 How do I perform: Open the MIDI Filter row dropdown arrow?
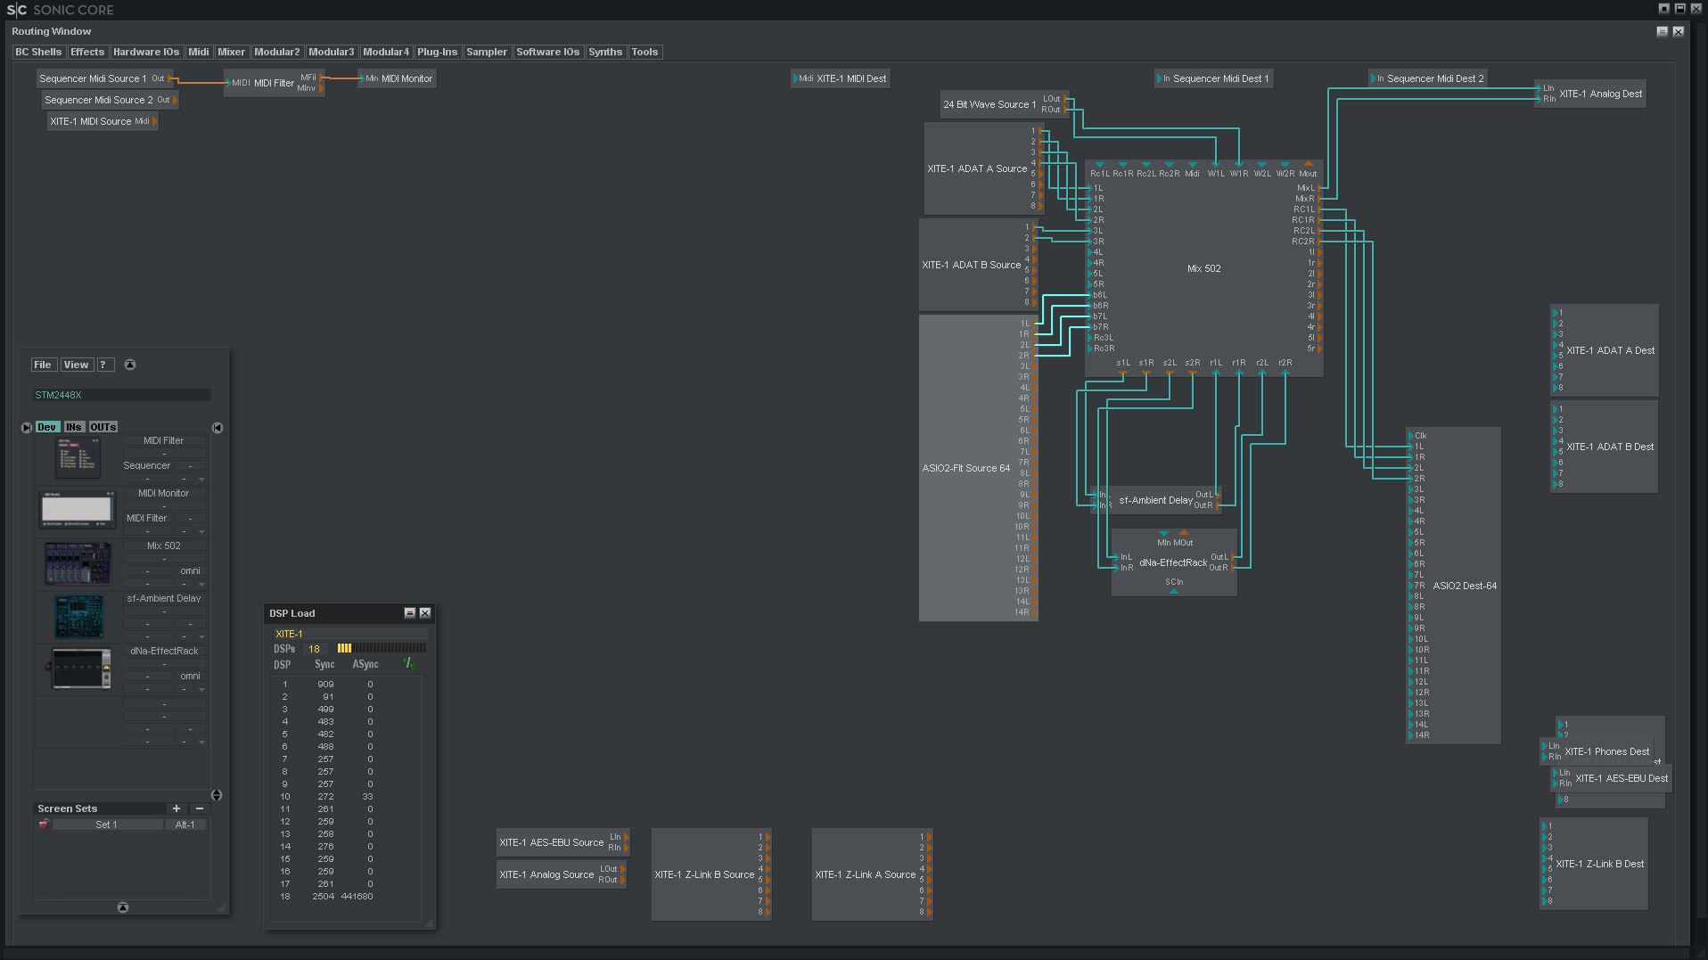click(201, 480)
